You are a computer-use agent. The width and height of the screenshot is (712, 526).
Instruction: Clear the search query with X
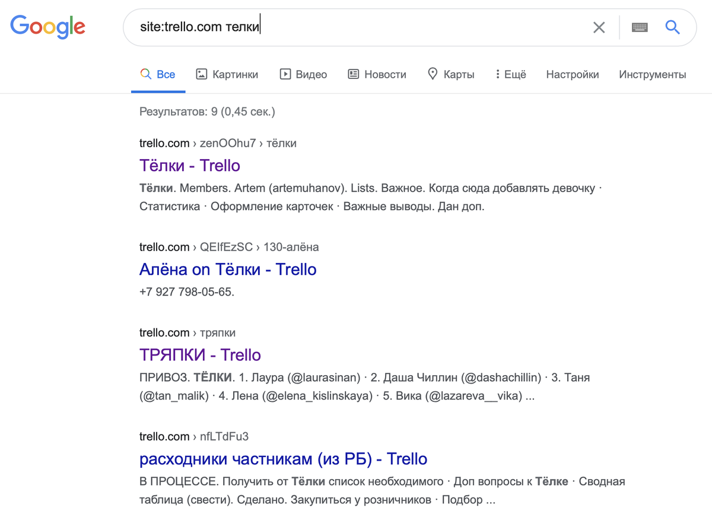(x=599, y=27)
